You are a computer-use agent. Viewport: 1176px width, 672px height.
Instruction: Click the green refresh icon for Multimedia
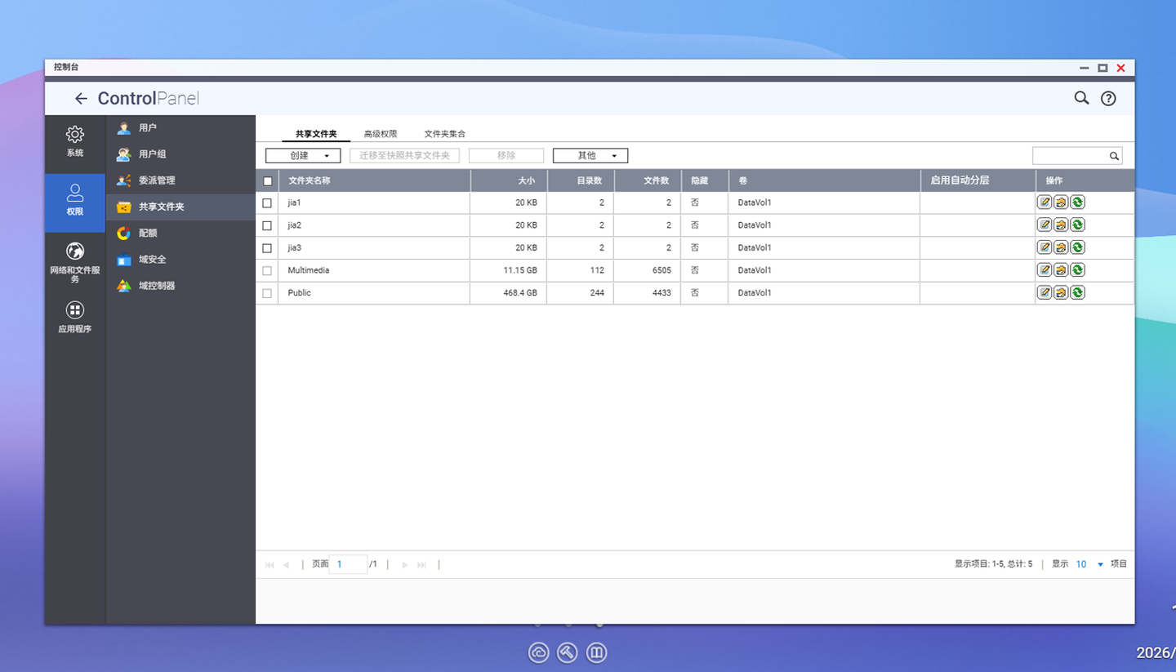tap(1077, 269)
